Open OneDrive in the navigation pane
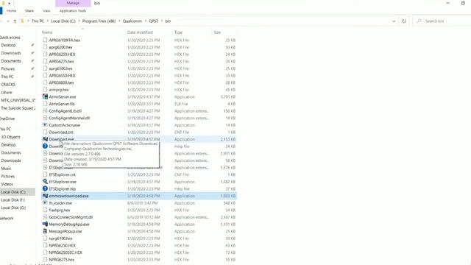 pyautogui.click(x=7, y=119)
